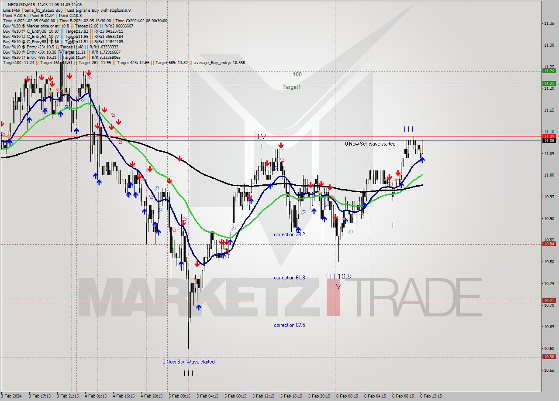Click the 10.55 price scale value
Viewport: 559px width, 401px height.
click(x=549, y=370)
